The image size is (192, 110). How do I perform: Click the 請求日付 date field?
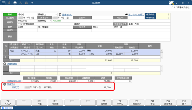pyautogui.click(x=62, y=18)
